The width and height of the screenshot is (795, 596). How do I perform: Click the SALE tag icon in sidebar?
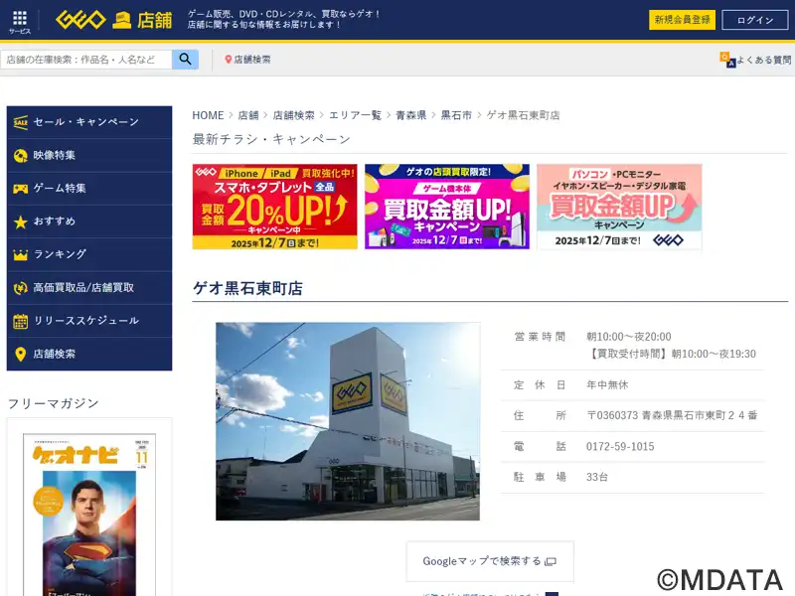pos(20,122)
